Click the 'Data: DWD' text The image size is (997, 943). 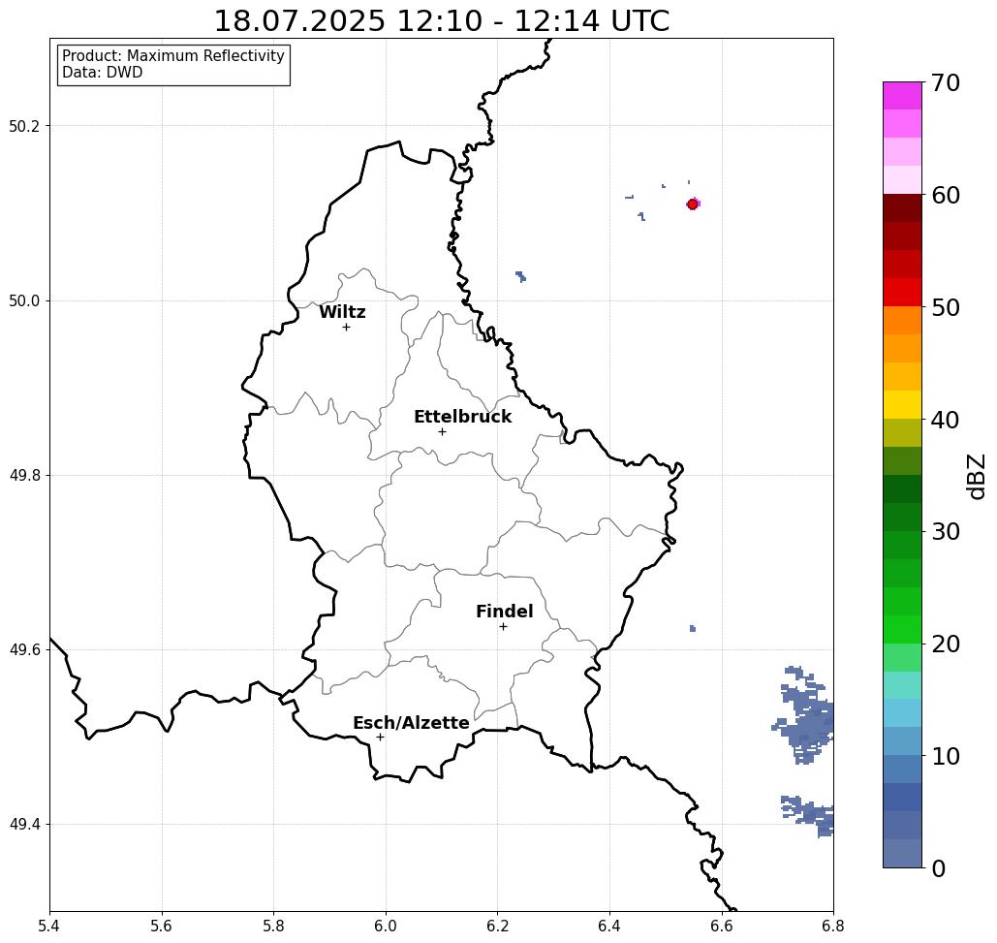tap(103, 73)
